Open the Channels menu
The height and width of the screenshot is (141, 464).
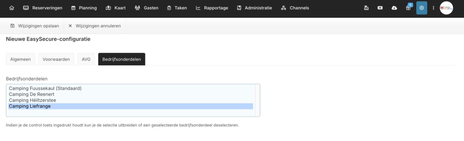point(295,8)
